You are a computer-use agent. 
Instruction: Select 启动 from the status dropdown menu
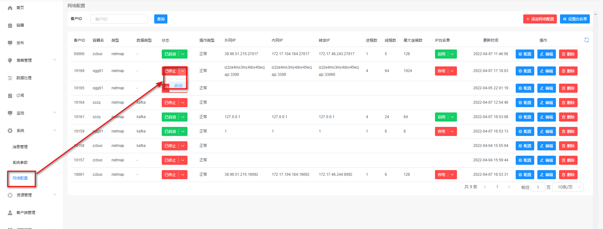point(178,86)
